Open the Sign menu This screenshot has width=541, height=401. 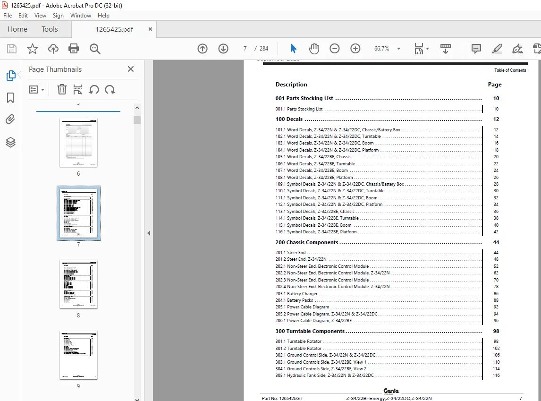(x=58, y=16)
